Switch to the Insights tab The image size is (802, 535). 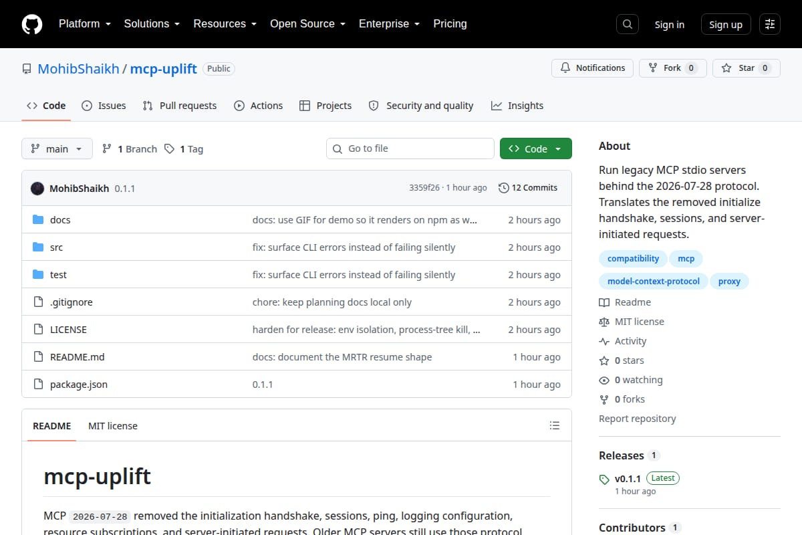(x=517, y=106)
